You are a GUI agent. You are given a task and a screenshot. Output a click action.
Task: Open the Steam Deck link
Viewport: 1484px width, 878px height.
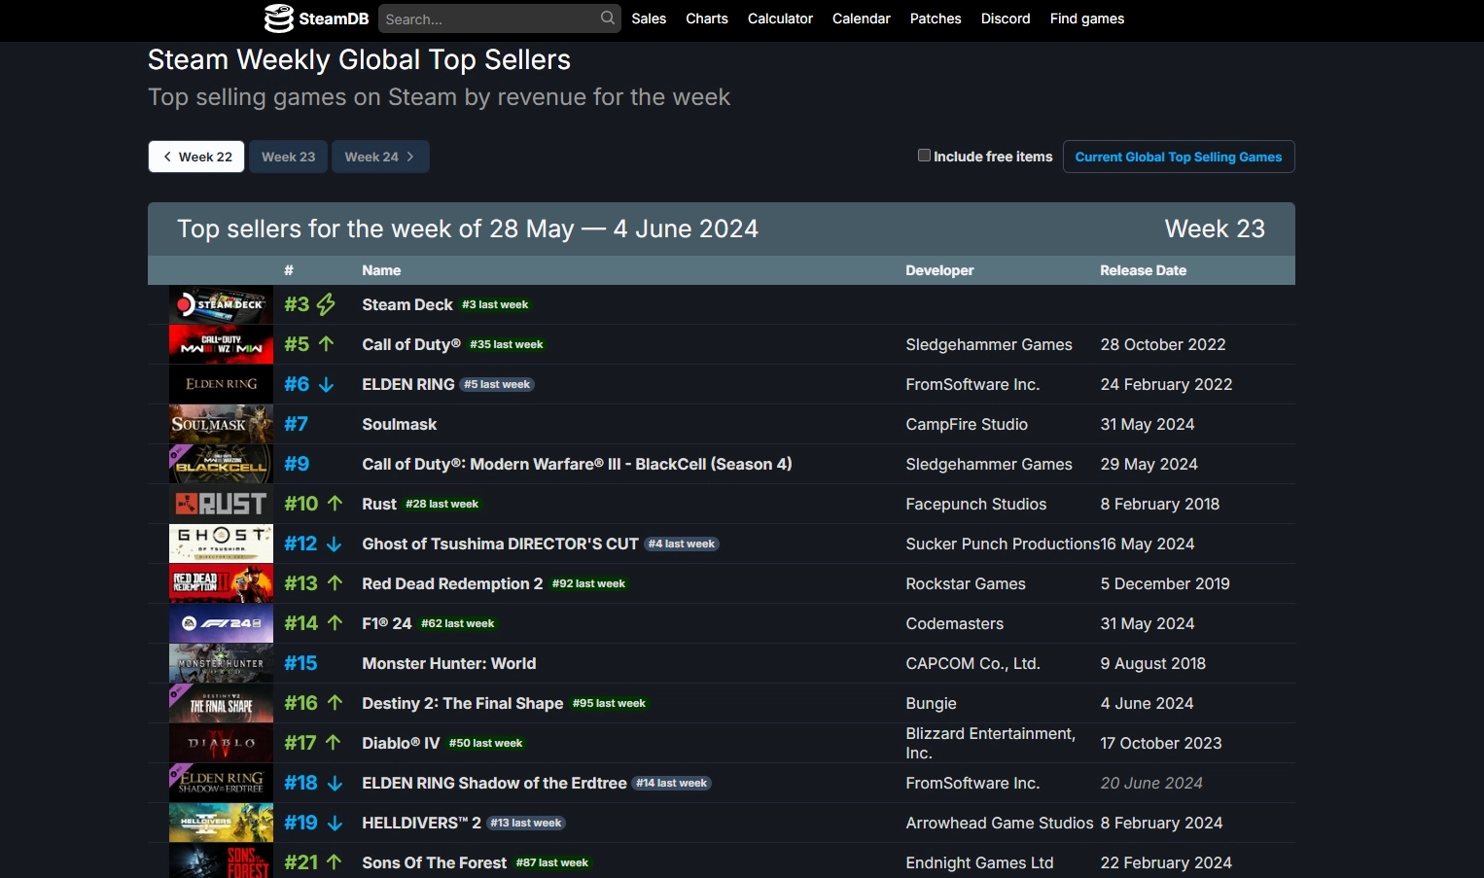coord(407,304)
